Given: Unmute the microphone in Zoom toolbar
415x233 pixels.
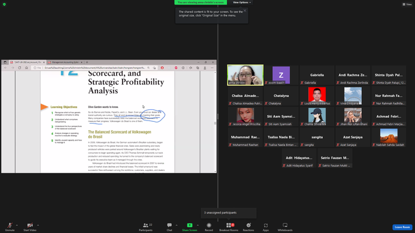Looking at the screenshot, I should click(x=10, y=227).
